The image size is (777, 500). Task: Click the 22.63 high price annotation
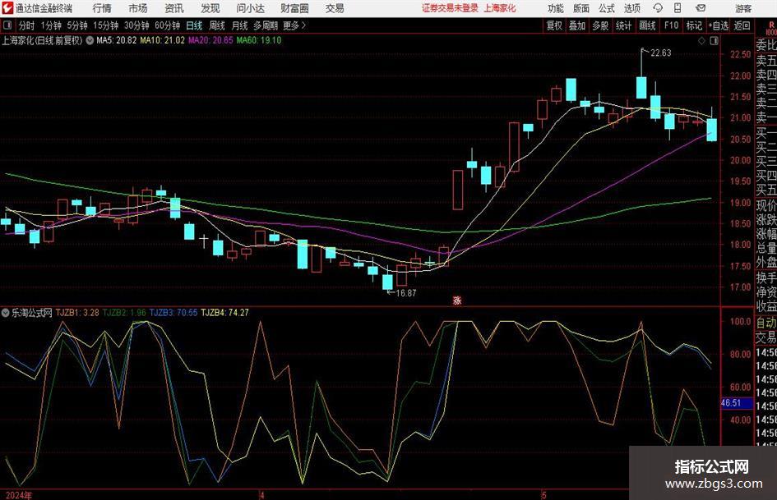click(x=660, y=53)
